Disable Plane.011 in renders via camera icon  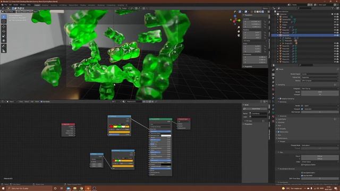coord(338,62)
